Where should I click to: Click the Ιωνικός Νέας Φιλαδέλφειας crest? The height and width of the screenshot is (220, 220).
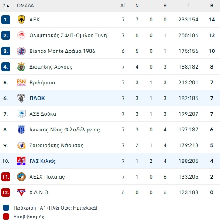point(21,130)
